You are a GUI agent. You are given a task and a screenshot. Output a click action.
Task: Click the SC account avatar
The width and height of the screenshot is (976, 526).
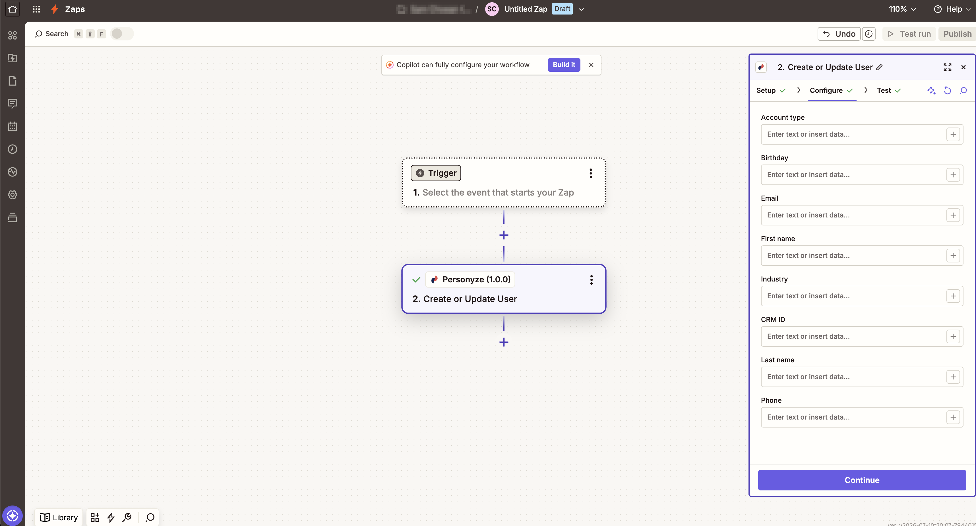coord(492,9)
